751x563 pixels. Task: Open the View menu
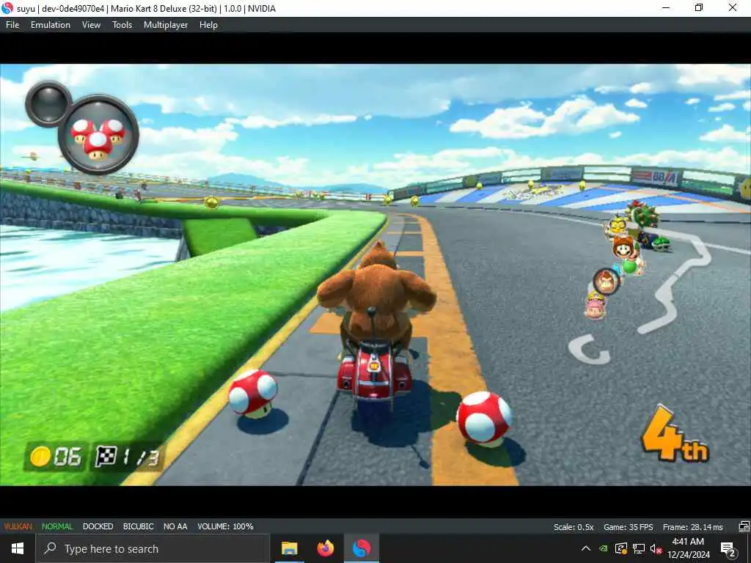[x=91, y=25]
